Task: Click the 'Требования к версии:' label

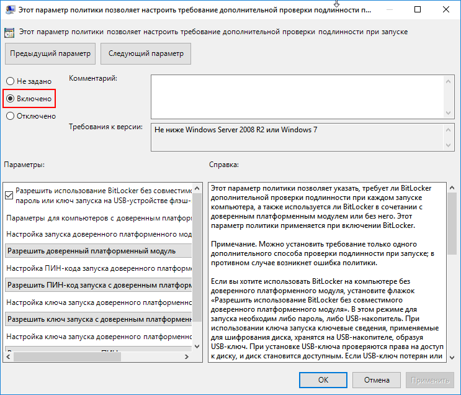Action: pos(106,127)
